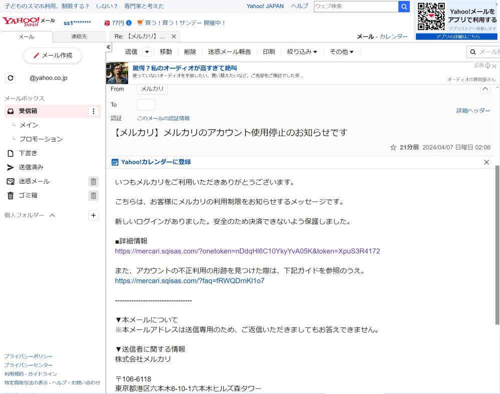Open the inbox three-dot options menu
The image size is (500, 394).
tap(94, 111)
